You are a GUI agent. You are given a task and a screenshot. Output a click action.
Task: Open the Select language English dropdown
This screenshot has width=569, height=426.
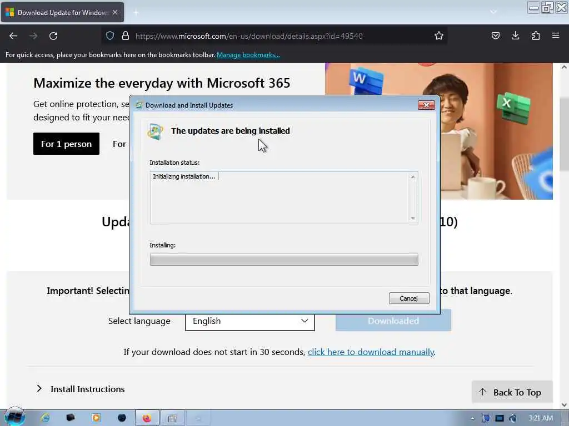250,321
